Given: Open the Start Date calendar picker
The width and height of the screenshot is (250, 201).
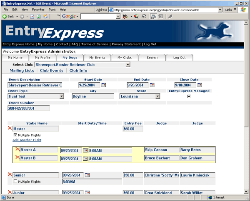Looking at the screenshot, I should click(x=104, y=85).
